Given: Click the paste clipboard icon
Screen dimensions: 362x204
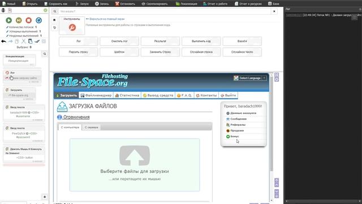Looking at the screenshot, I should (30, 41).
